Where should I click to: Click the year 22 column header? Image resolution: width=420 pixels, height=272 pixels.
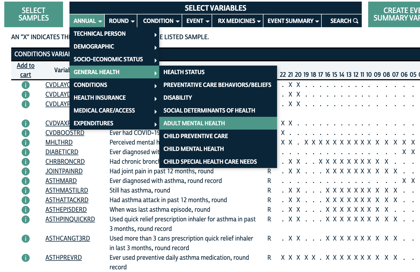pyautogui.click(x=283, y=75)
